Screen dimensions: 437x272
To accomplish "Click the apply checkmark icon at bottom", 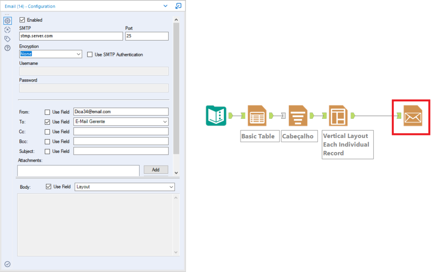I will pyautogui.click(x=8, y=264).
